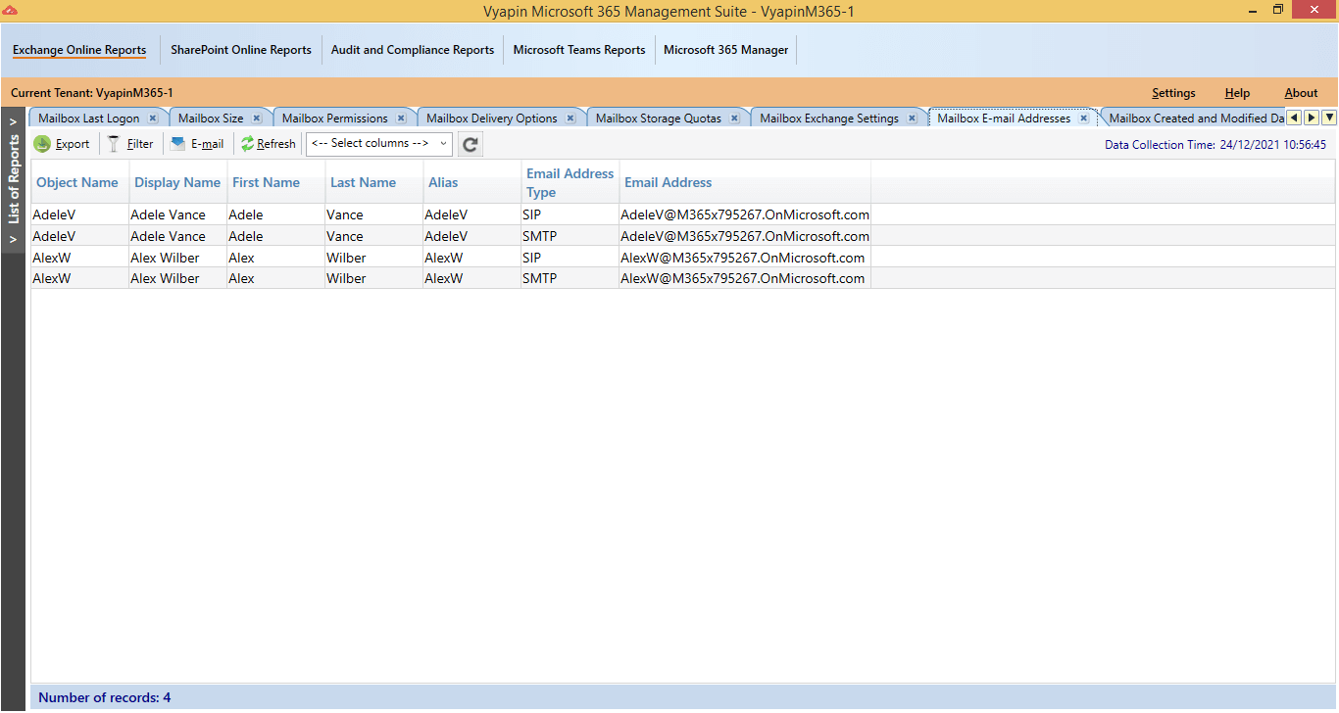Open the tab list dropdown arrow
Image resolution: width=1339 pixels, height=713 pixels.
tap(1329, 118)
